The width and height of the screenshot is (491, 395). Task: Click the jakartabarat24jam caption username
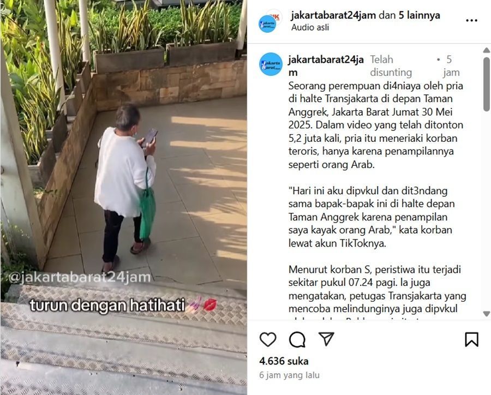[x=326, y=66]
